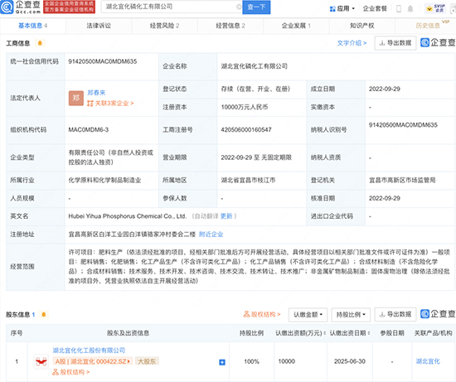Select the 2022-09-29 至 无固定期限 business term
The height and width of the screenshot is (382, 456).
coord(256,157)
